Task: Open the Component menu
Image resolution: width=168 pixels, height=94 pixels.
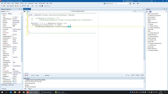Action: (31, 3)
